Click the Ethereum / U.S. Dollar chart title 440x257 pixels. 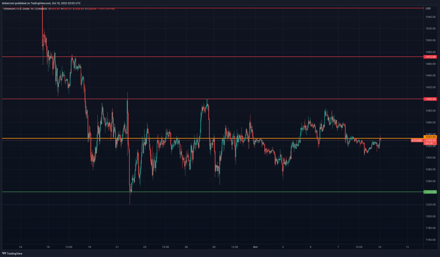[x=16, y=9]
